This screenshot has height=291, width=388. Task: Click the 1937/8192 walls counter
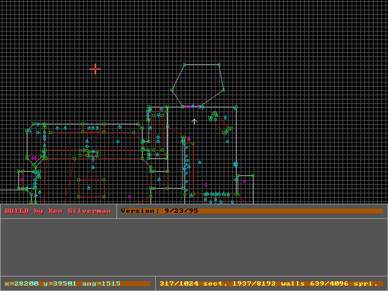(x=269, y=284)
